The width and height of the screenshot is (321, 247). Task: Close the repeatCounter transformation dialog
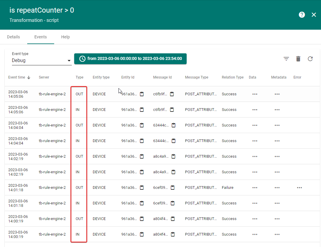(314, 14)
